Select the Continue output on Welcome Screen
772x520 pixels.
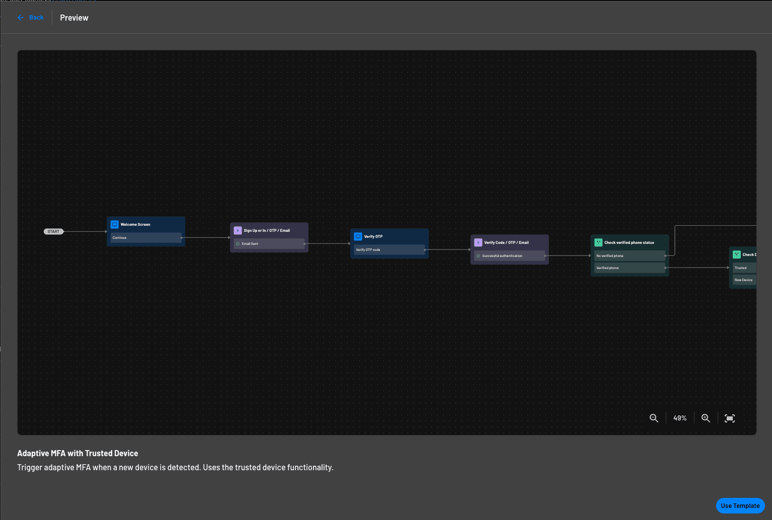tap(145, 237)
